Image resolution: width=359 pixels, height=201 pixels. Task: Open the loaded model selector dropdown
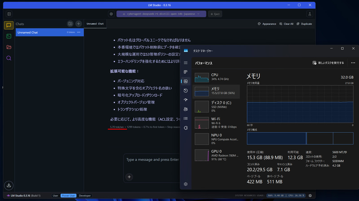[161, 14]
